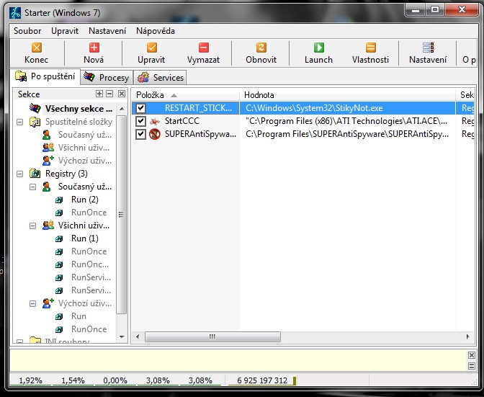Select the StikyNot.exe path value
The height and width of the screenshot is (397, 484).
(314, 108)
